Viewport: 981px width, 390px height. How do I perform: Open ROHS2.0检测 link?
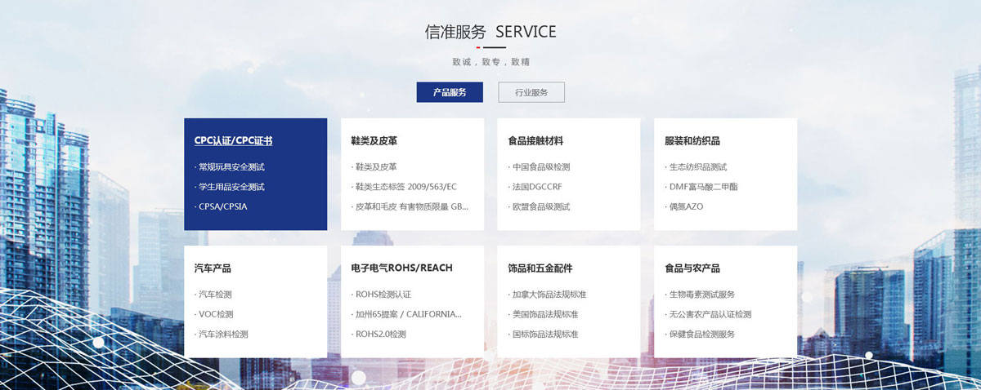[381, 334]
